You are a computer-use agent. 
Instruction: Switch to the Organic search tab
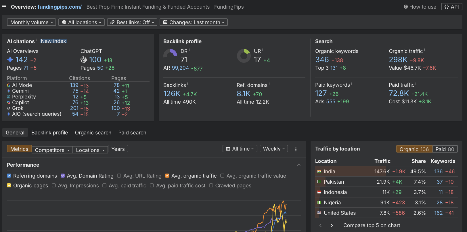point(93,132)
